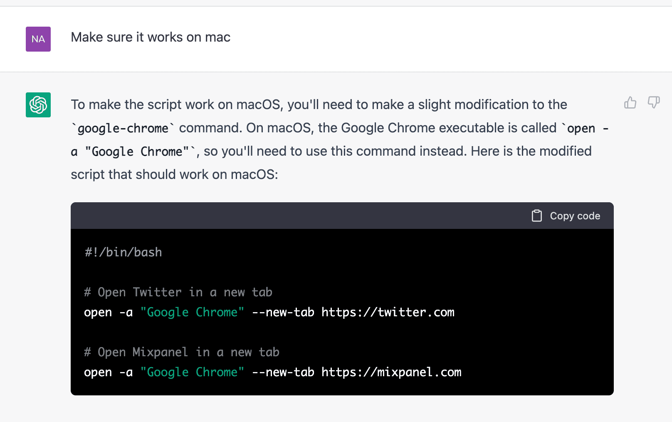Click the user message "Make sure it works on mac"
The width and height of the screenshot is (672, 422).
[151, 37]
